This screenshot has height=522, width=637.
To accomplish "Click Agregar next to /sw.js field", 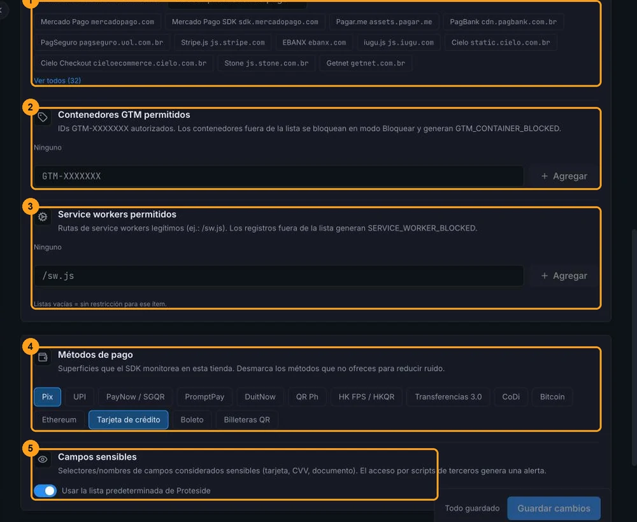I will 564,276.
